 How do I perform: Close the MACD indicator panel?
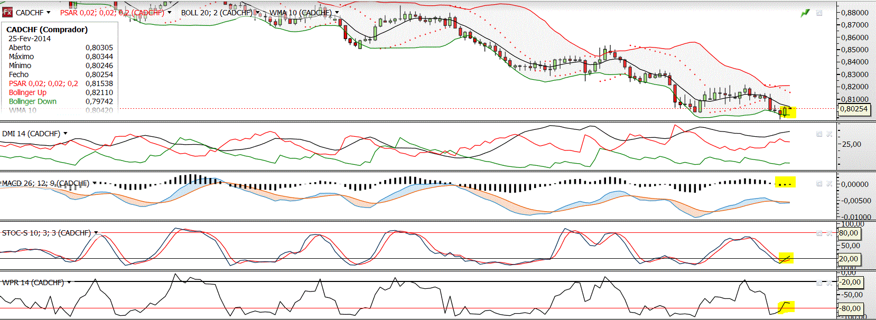coord(830,184)
